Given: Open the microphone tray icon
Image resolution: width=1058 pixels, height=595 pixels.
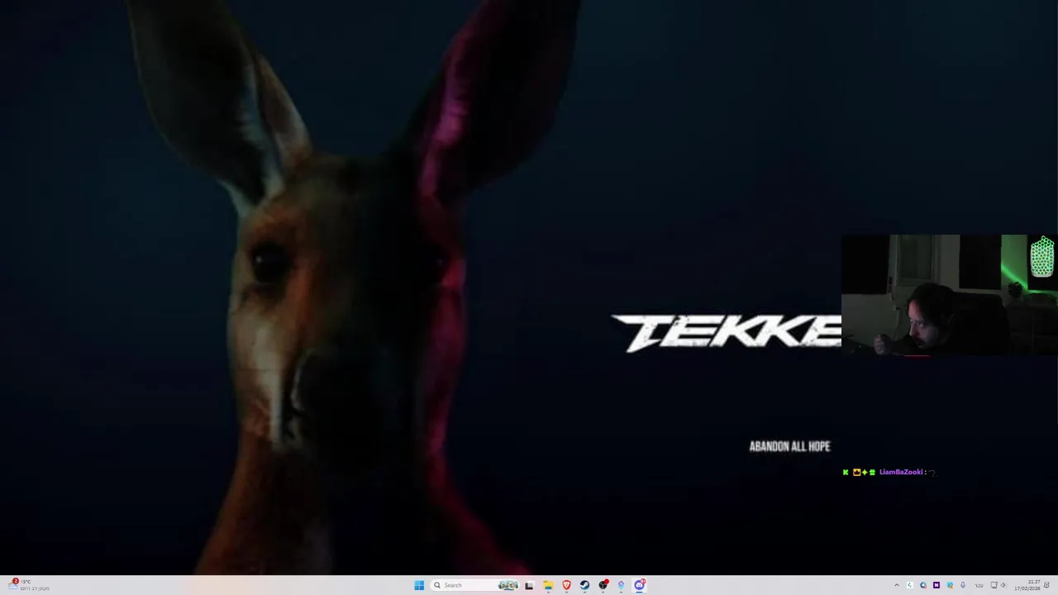Looking at the screenshot, I should pyautogui.click(x=963, y=585).
